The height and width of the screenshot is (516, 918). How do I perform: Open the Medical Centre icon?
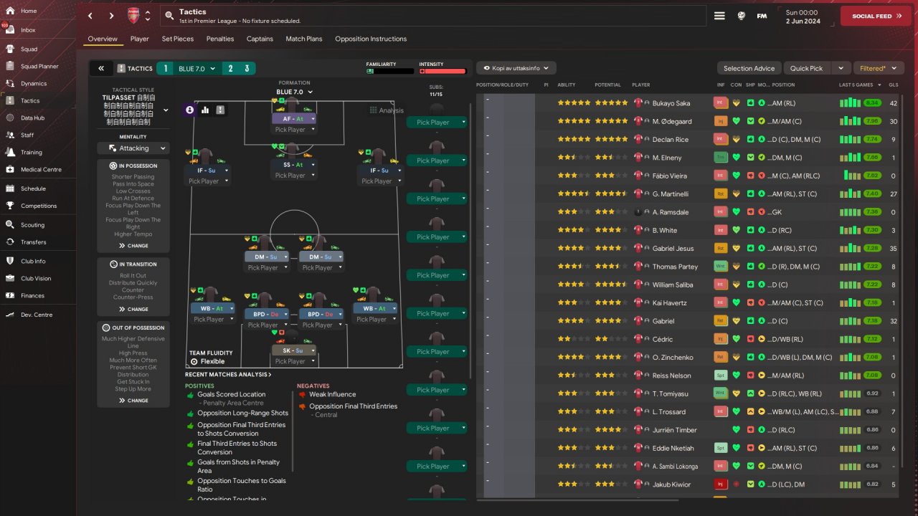click(x=10, y=170)
